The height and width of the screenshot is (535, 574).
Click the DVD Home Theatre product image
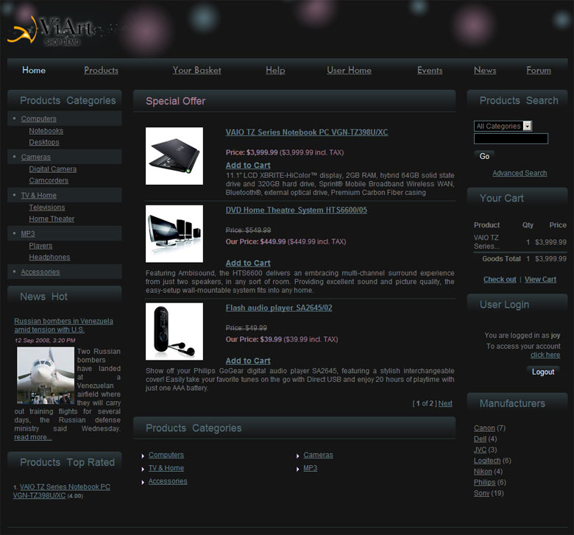click(174, 233)
